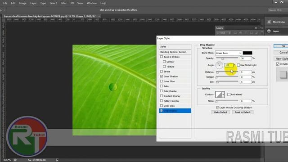
Task: Click Cancel in Layer Style dialog
Action: click(281, 52)
